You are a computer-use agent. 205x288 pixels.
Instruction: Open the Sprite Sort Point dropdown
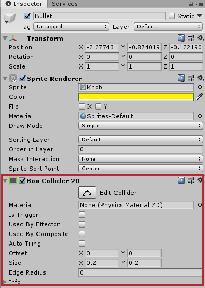click(141, 169)
